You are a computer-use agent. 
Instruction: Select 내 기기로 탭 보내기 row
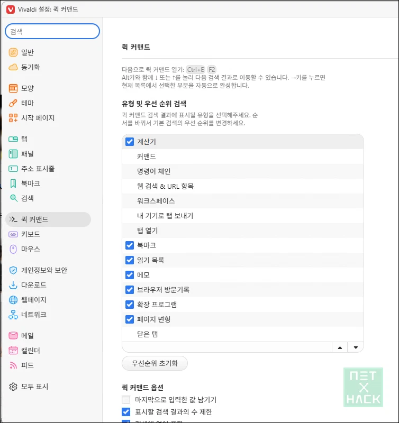pyautogui.click(x=243, y=216)
